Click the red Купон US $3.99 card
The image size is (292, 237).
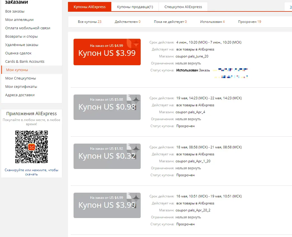107,52
